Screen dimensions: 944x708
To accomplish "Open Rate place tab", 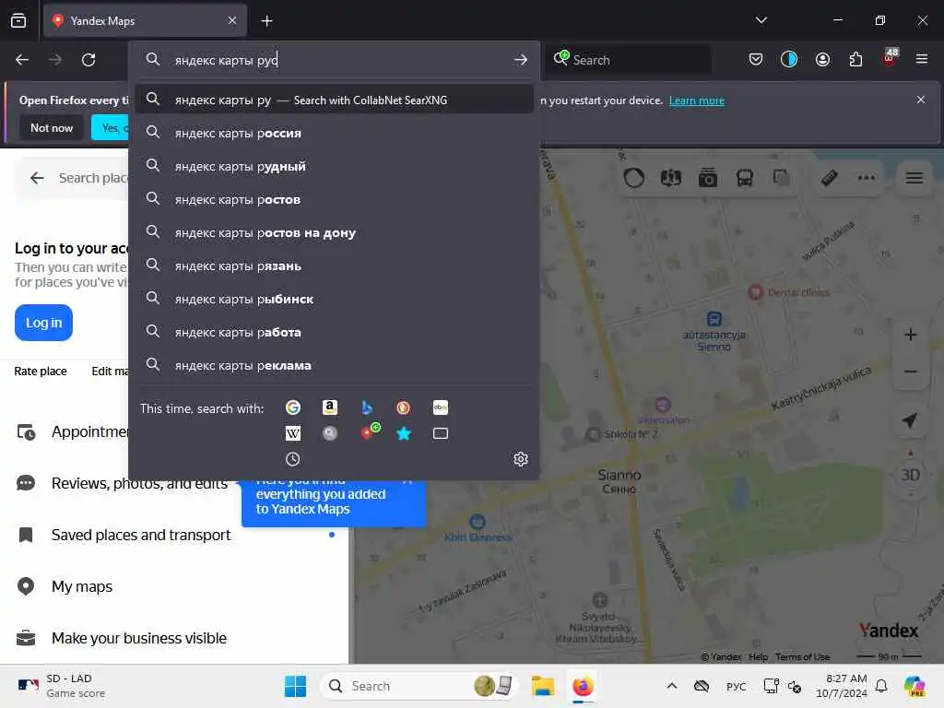I will point(41,371).
